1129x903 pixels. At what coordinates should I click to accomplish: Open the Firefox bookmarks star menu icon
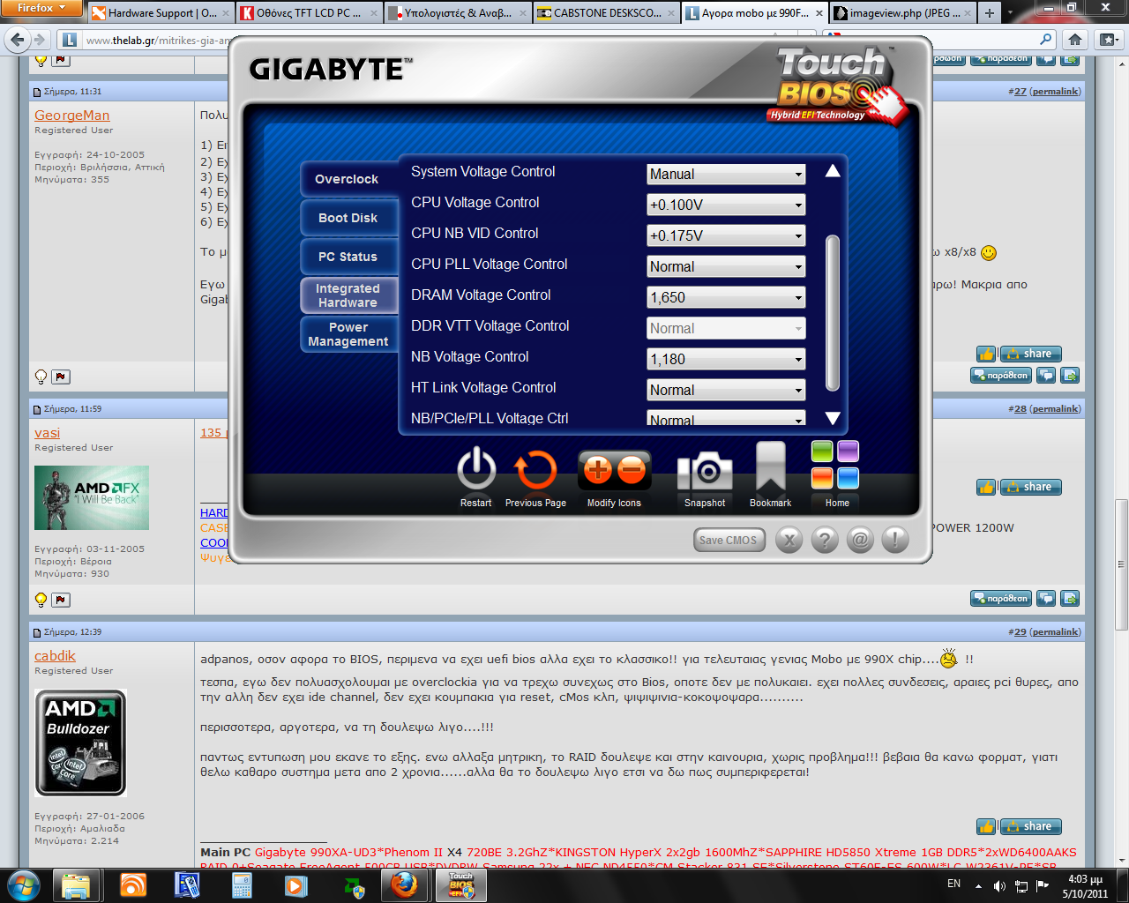[1108, 40]
